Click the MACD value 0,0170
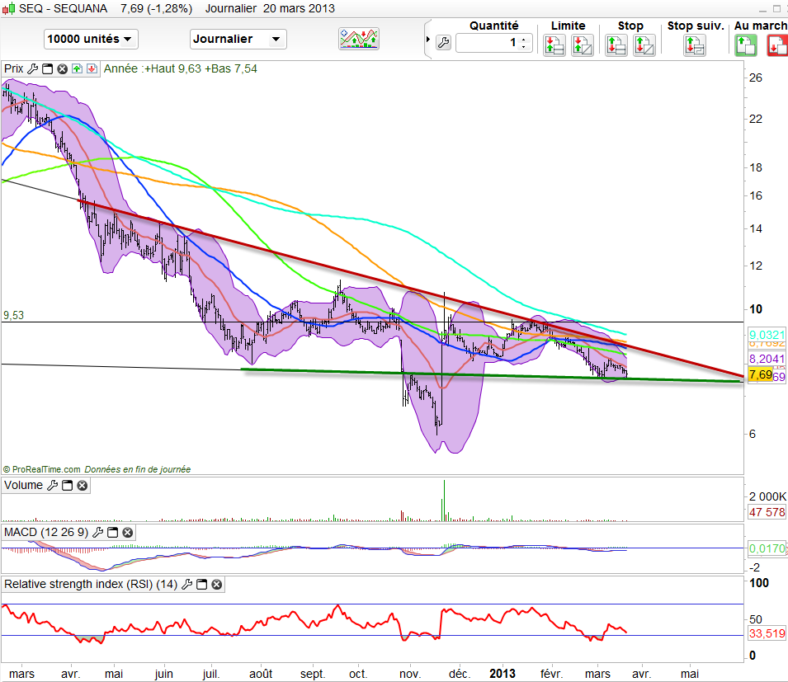Image resolution: width=788 pixels, height=682 pixels. tap(767, 548)
